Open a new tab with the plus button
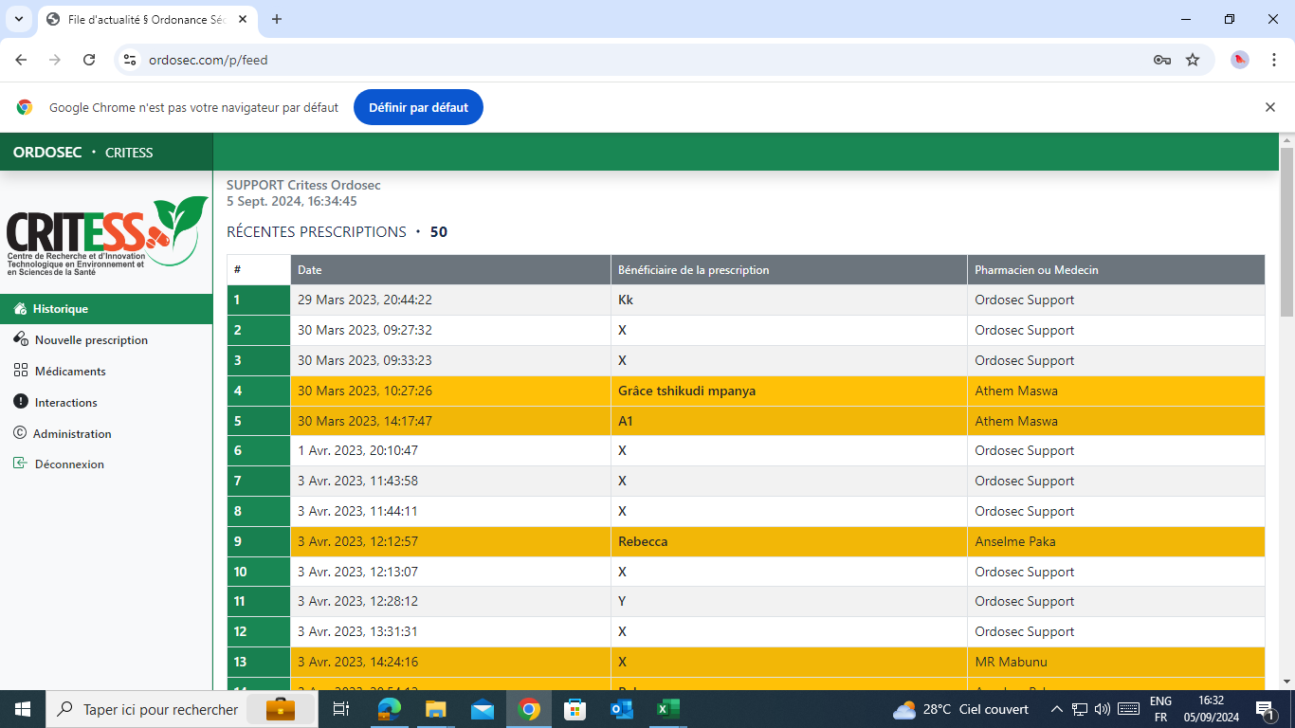 point(277,19)
